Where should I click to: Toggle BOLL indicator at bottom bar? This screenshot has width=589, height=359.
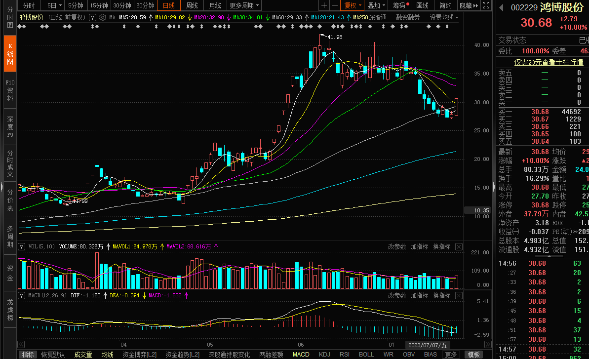366,355
